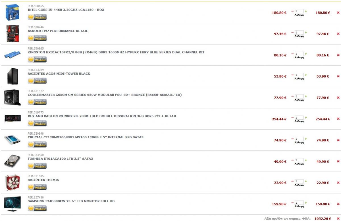
Task: Add Crucial MX100 SSD to Wishlist
Action: pyautogui.click(x=37, y=145)
